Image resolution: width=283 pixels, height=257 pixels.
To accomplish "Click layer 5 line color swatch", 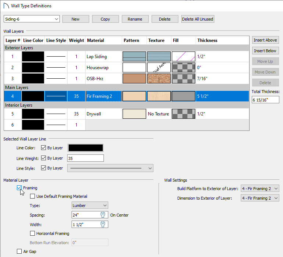I will click(x=33, y=114).
